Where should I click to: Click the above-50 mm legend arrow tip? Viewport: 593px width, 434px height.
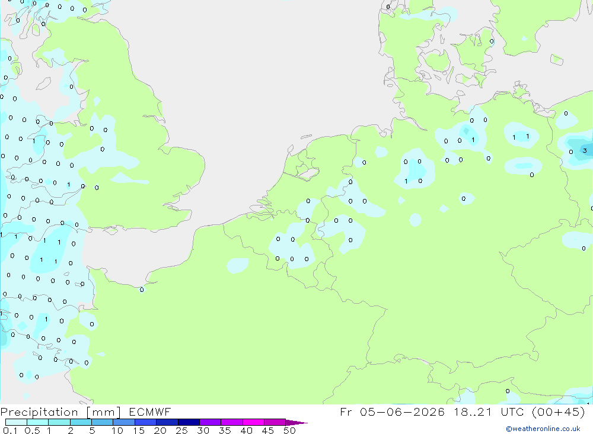[296, 422]
